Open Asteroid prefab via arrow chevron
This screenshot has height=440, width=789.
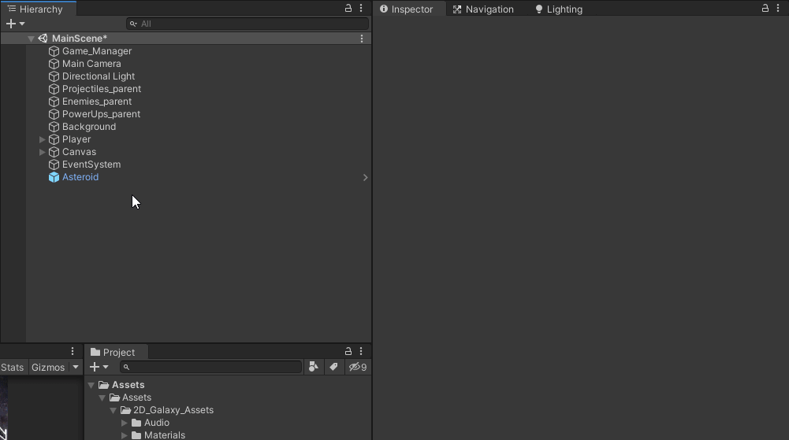tap(365, 177)
